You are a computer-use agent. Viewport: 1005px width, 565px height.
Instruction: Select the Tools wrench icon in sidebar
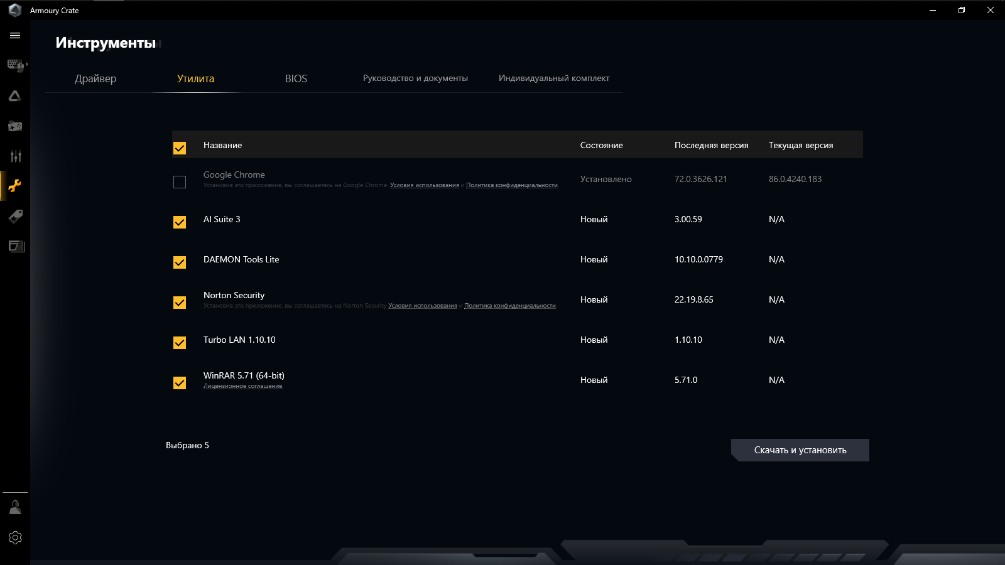point(15,186)
